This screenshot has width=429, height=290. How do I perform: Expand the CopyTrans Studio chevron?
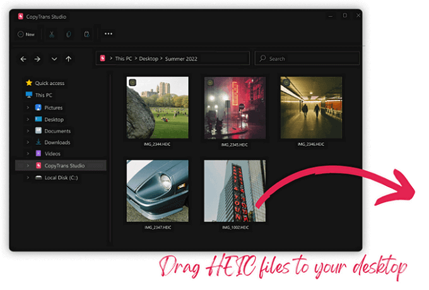(28, 165)
